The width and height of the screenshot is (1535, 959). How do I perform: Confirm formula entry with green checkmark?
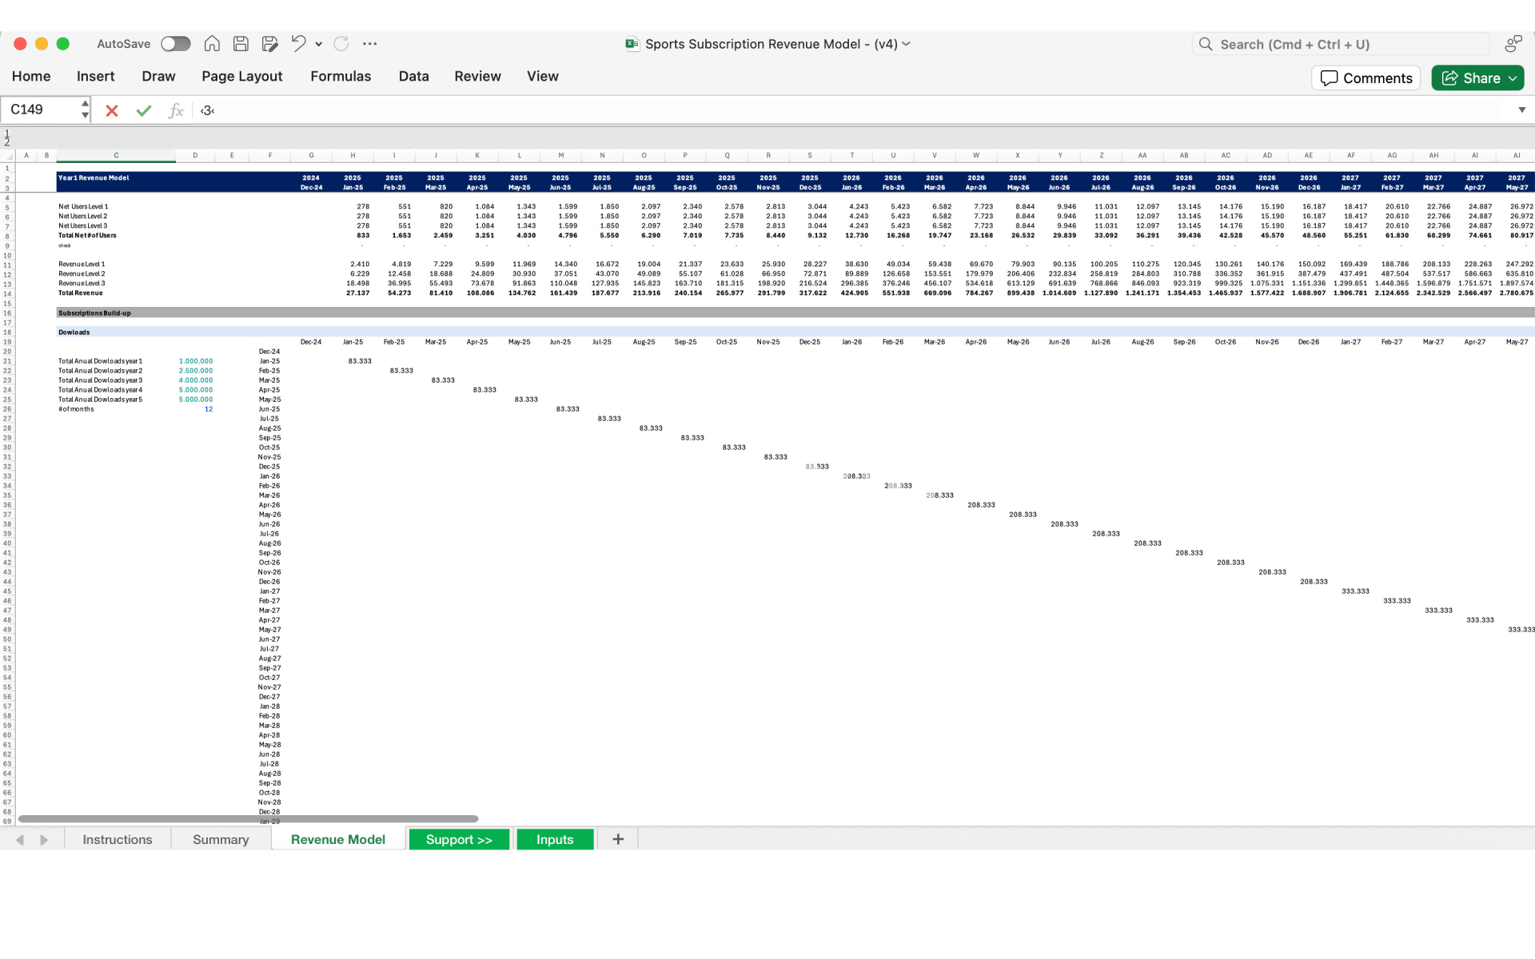pos(144,110)
